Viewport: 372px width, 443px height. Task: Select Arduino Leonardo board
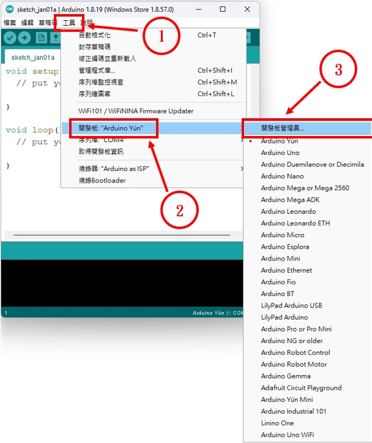point(308,211)
